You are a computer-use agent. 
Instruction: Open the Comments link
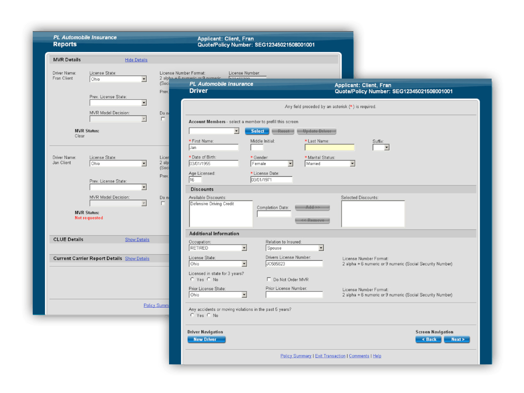click(x=359, y=356)
